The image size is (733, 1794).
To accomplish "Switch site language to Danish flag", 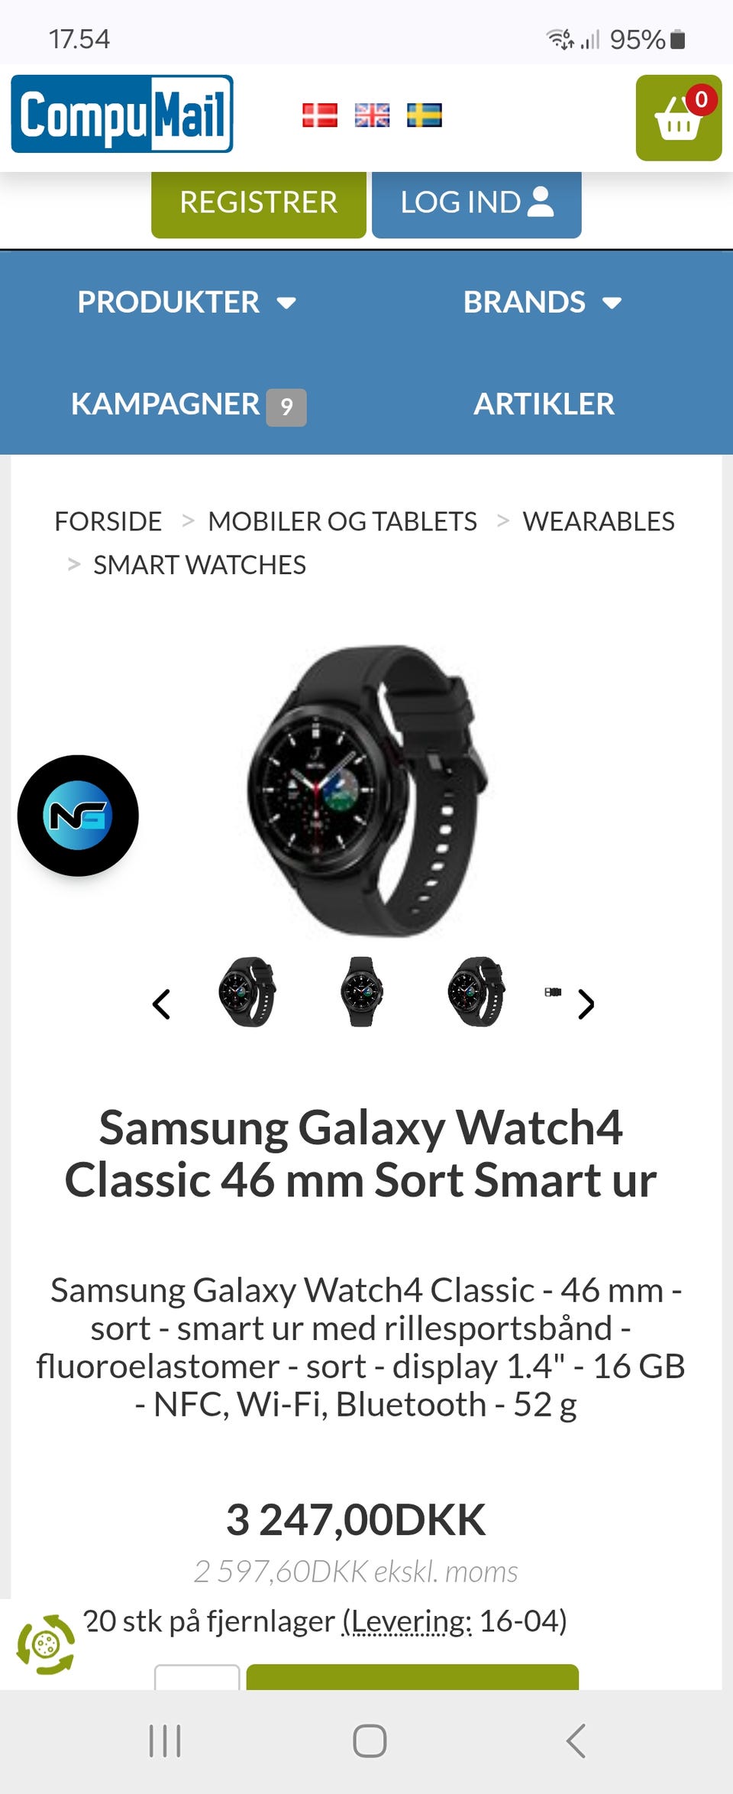I will [x=320, y=115].
